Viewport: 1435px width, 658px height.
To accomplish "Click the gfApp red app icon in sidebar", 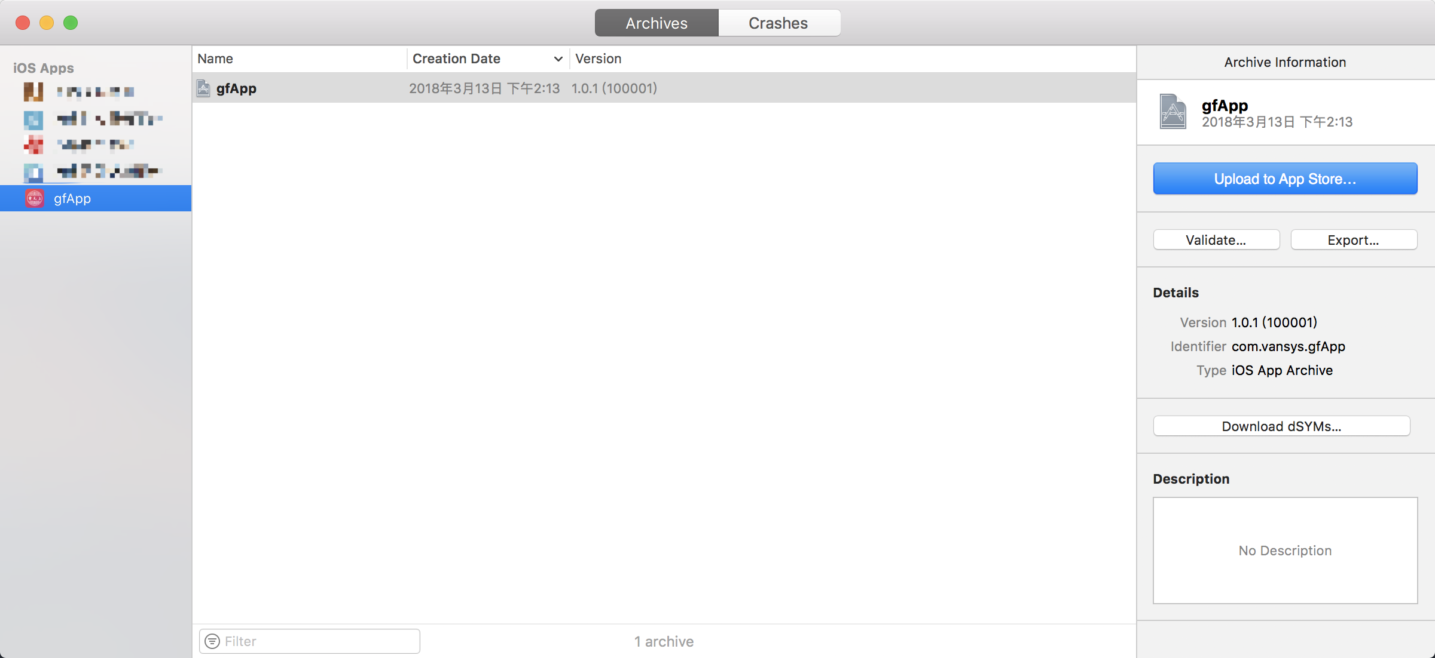I will tap(34, 198).
